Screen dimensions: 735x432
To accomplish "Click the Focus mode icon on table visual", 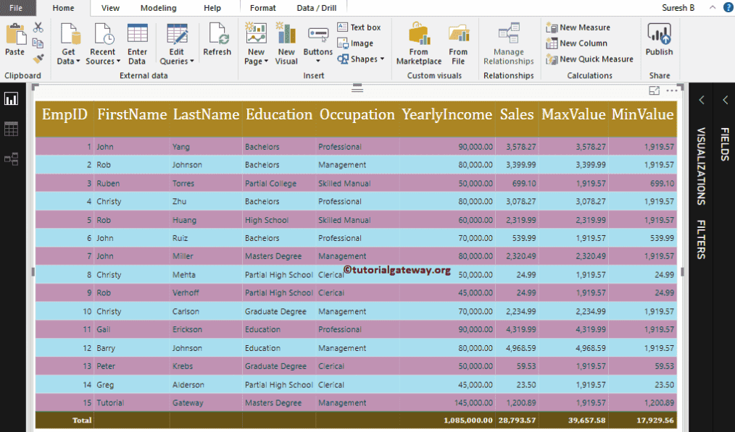I will pyautogui.click(x=655, y=90).
